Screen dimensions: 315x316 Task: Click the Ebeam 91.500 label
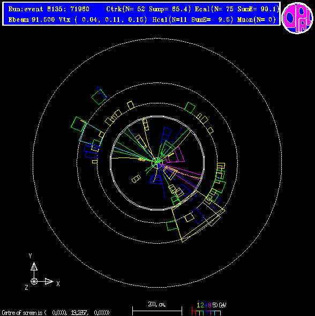pyautogui.click(x=32, y=19)
